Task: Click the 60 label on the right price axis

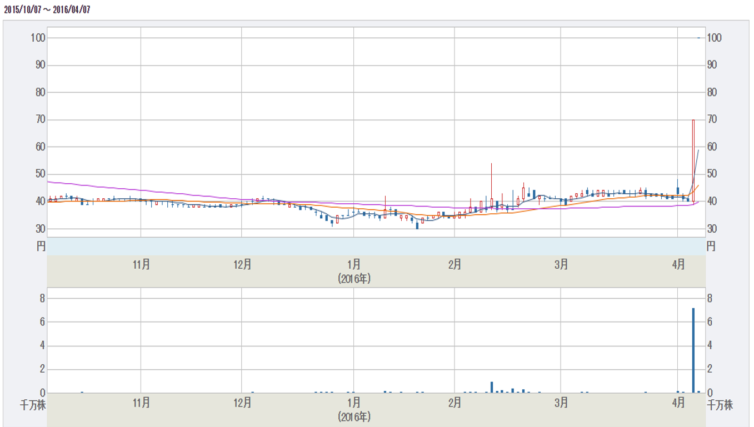Action: [712, 147]
